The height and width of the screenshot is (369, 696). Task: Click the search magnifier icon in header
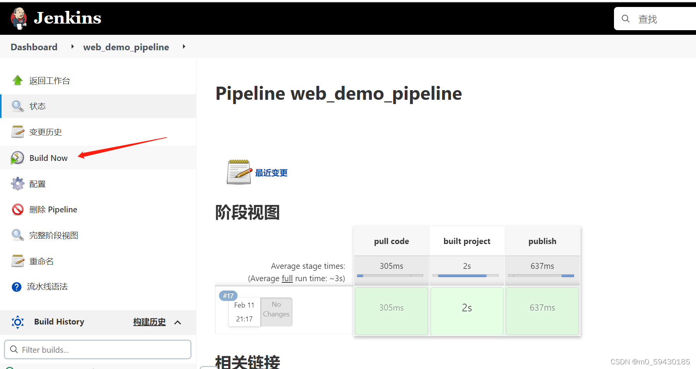626,19
